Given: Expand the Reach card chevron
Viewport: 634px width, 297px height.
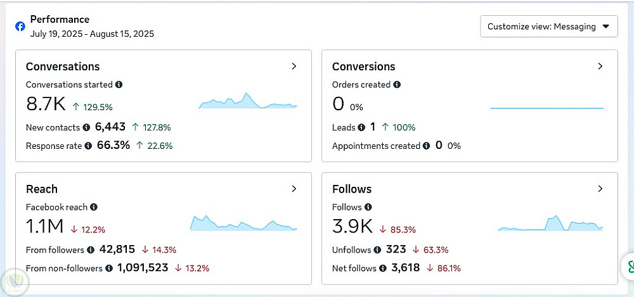Looking at the screenshot, I should (x=294, y=189).
